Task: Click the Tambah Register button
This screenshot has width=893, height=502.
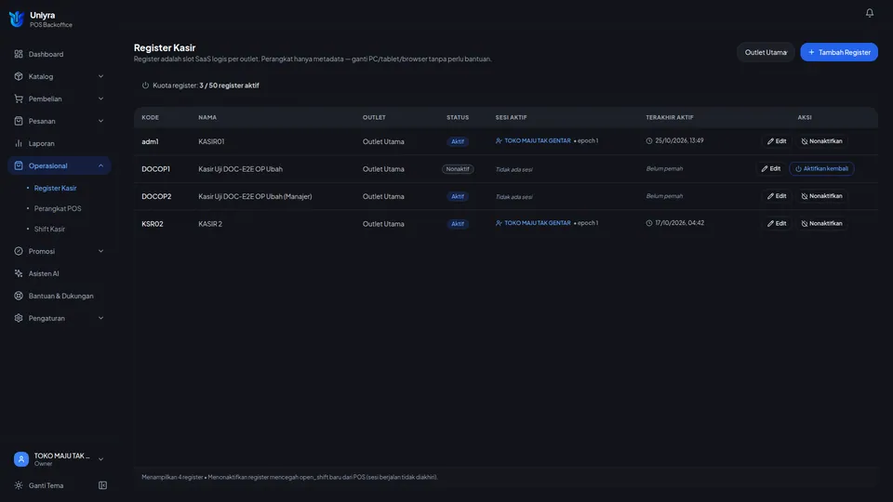Action: tap(839, 52)
